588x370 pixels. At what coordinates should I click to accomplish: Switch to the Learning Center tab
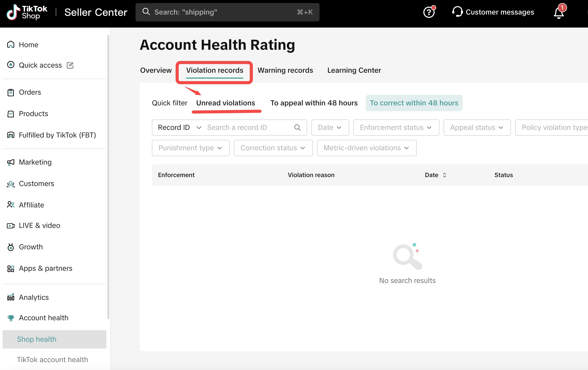click(354, 70)
